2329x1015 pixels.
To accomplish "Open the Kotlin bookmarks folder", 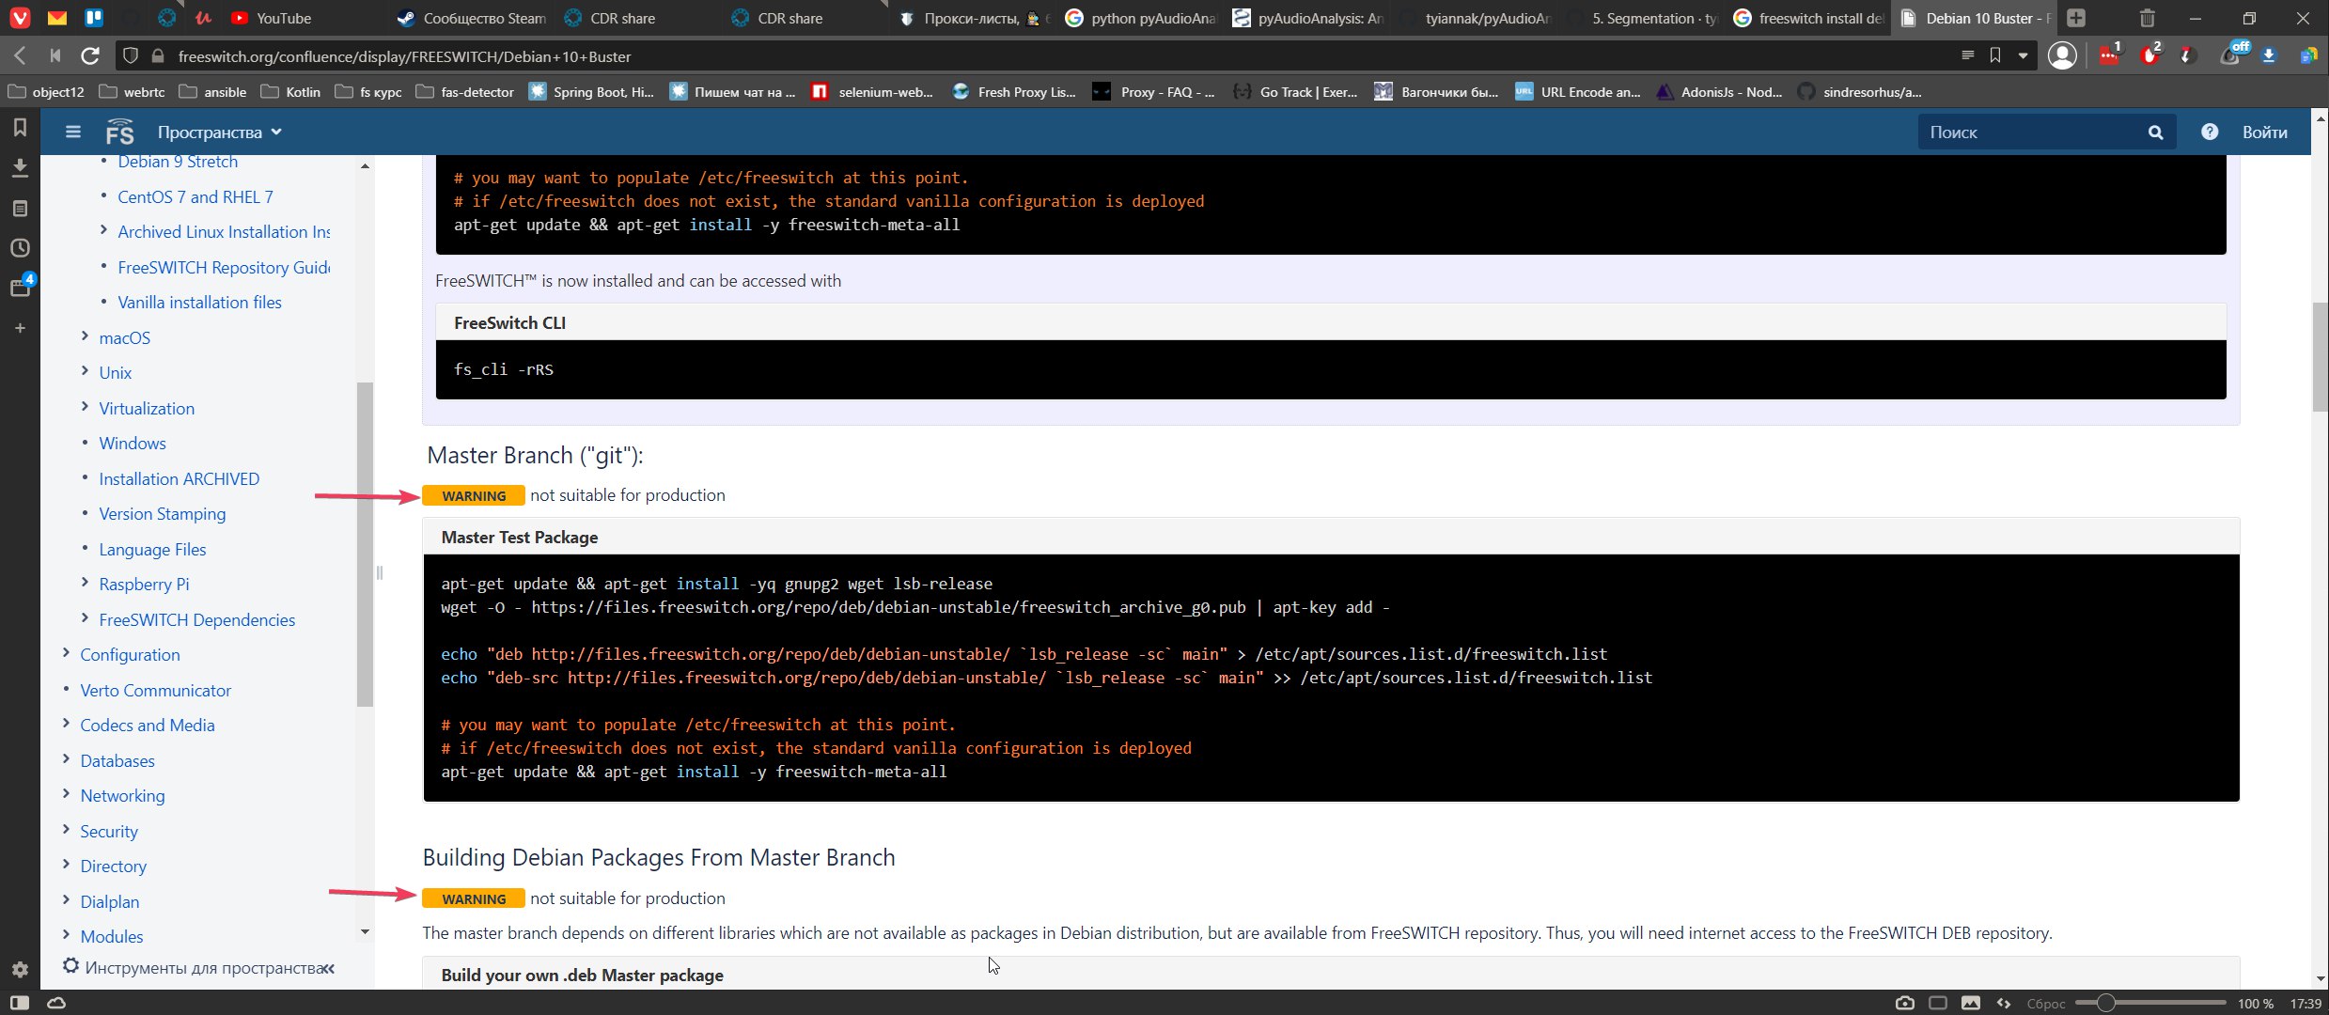I will [x=291, y=92].
